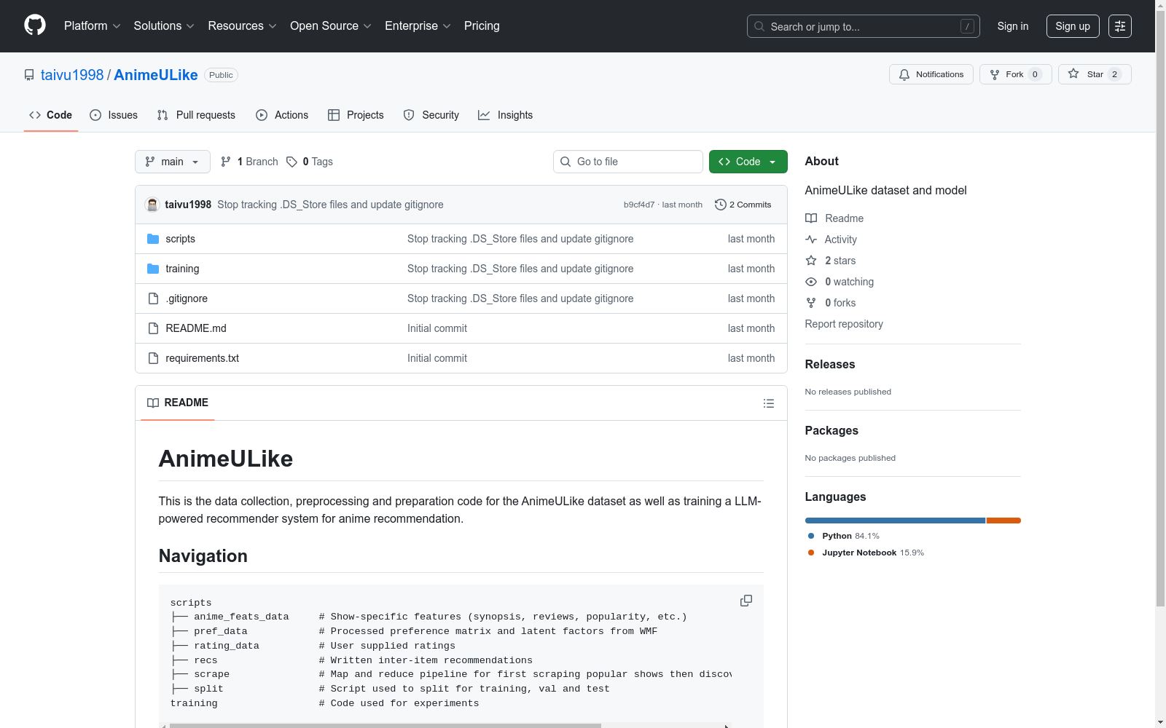Screen dimensions: 1166x728
Task: Click the Jupyter Notebook 15.9% language entry
Action: point(866,553)
